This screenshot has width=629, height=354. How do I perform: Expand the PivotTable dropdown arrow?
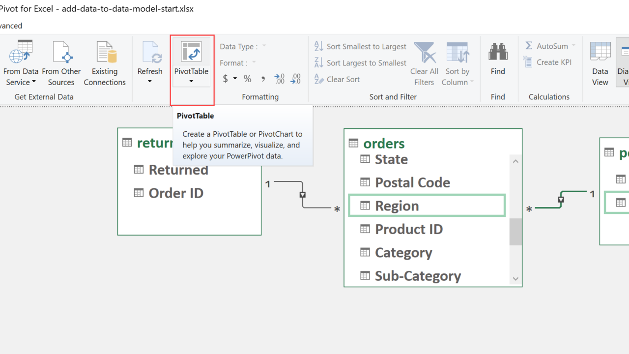(x=191, y=82)
